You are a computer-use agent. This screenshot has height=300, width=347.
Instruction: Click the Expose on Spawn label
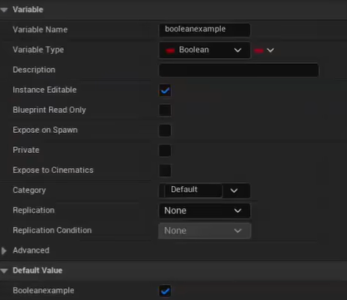pos(45,130)
